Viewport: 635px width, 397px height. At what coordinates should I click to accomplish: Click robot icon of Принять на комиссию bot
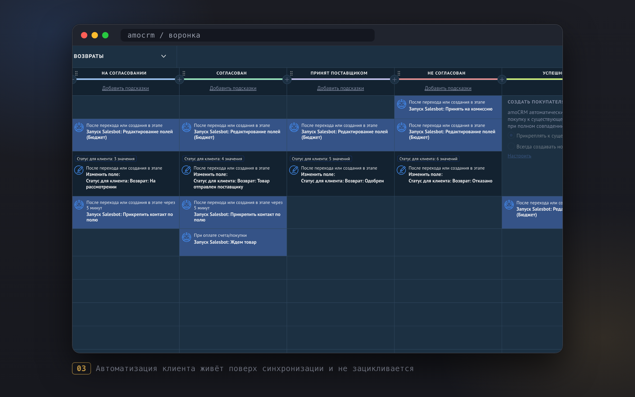point(401,104)
